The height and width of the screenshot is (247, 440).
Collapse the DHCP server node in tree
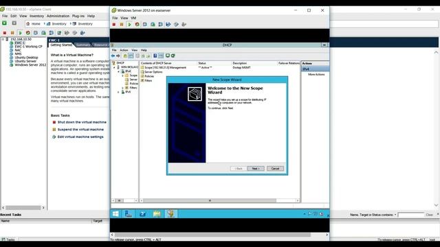115,67
